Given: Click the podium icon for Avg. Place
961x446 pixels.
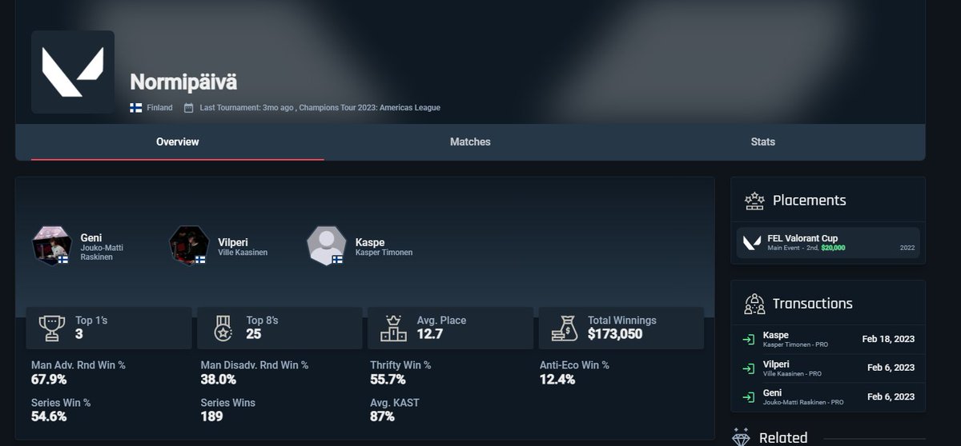Looking at the screenshot, I should coord(393,328).
